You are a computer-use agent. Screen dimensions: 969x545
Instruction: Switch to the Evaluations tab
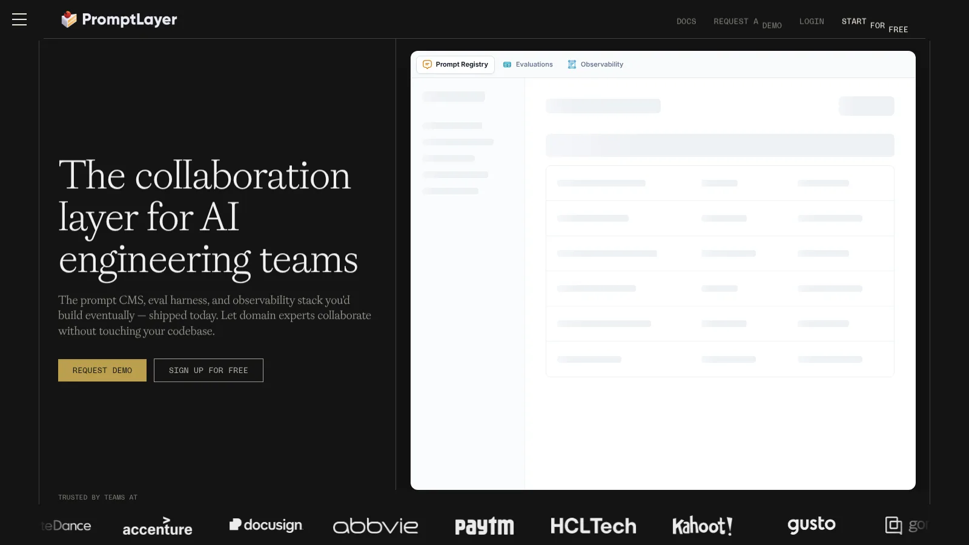point(528,64)
